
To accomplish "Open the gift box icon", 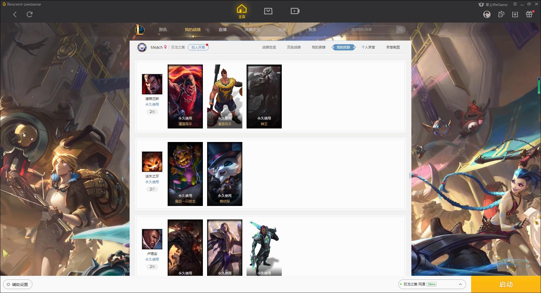I will tap(529, 14).
